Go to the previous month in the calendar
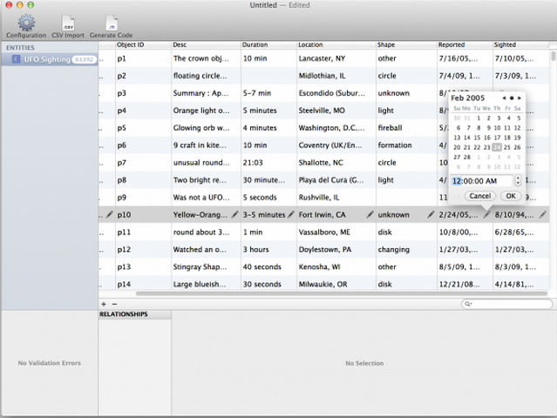This screenshot has width=557, height=418. 504,98
